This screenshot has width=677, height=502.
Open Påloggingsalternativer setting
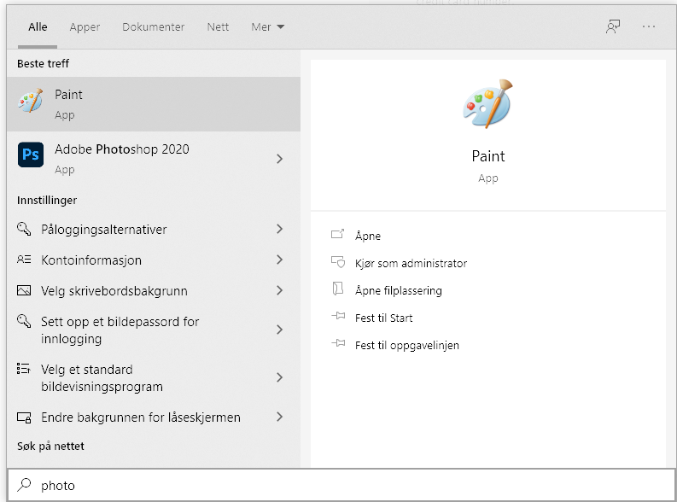coord(154,229)
